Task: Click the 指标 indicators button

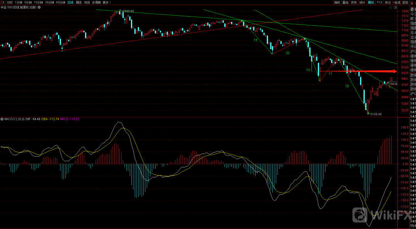Action: [337, 2]
